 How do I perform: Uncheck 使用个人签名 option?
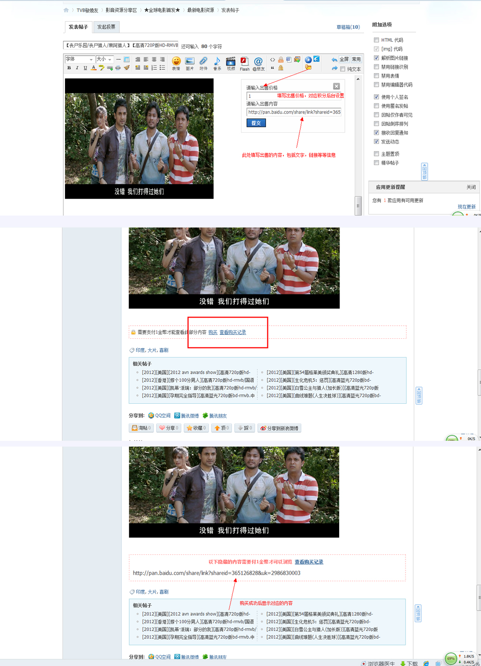pyautogui.click(x=377, y=97)
